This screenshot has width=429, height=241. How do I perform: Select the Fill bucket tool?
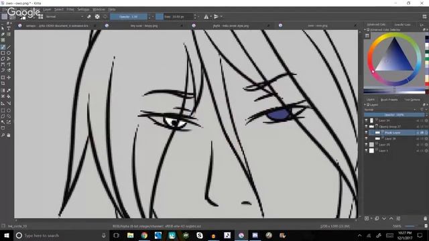[x=9, y=96]
